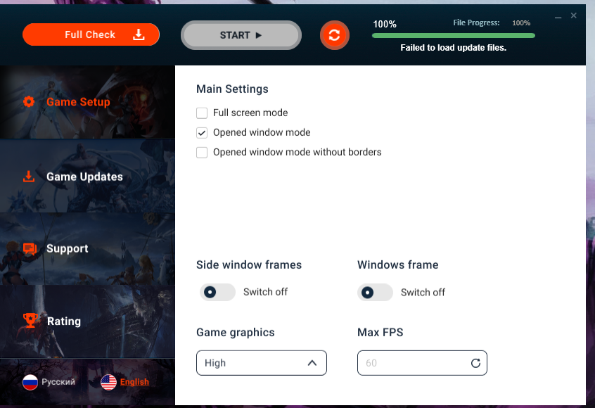
Task: Click the orange refresh circle icon
Action: (x=334, y=35)
